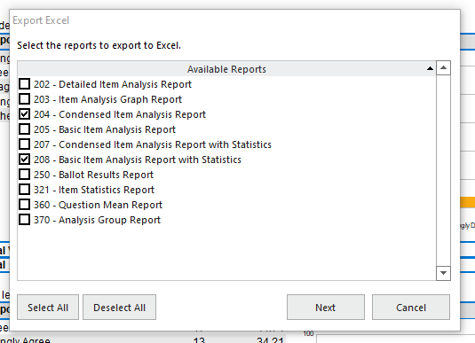The image size is (475, 343).
Task: Select '207 - Condensed Item Analysis Report with Statistics' text
Action: coord(153,144)
